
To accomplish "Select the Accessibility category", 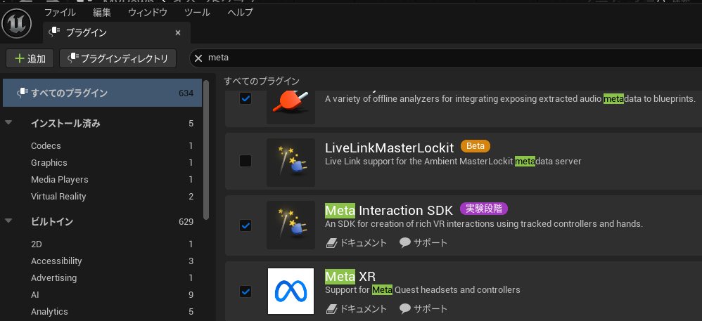I will point(56,261).
